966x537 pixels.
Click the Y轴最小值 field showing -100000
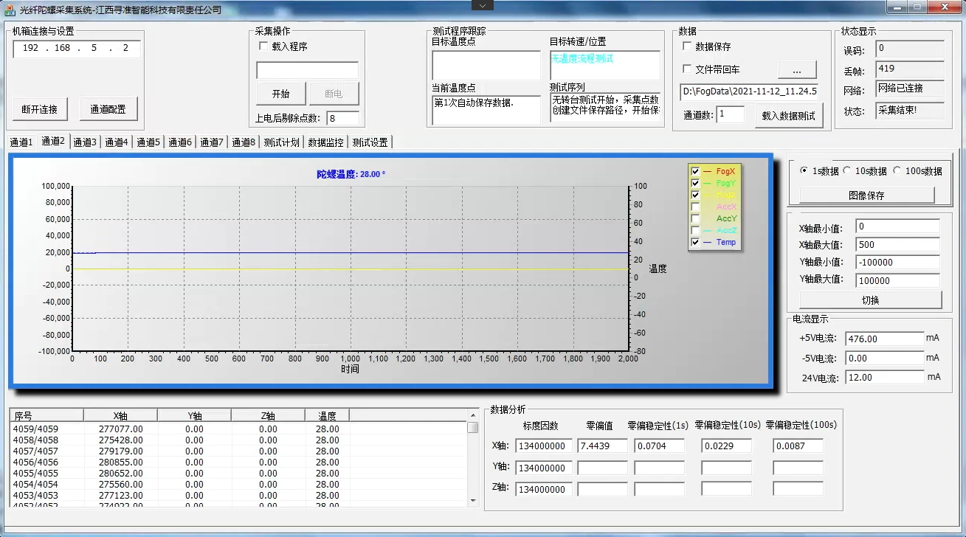coord(897,262)
